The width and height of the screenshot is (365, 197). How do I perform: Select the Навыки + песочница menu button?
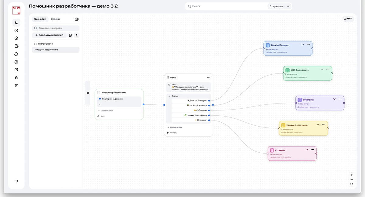tap(191, 115)
